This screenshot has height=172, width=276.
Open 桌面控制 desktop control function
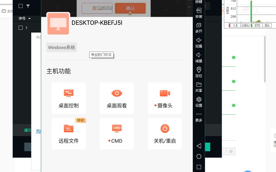pos(68,98)
